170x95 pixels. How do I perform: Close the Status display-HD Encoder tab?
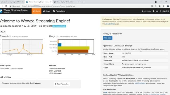point(78,2)
